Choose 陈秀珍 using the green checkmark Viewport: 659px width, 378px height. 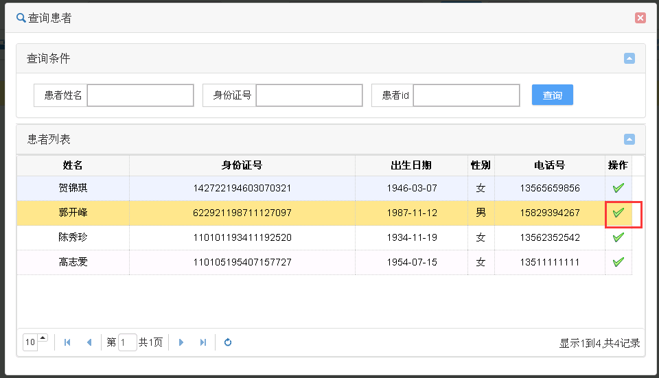tap(618, 237)
